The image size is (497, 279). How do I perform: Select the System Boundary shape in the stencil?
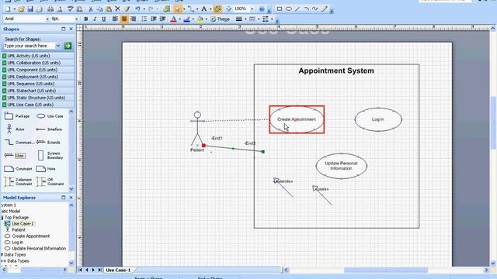click(x=50, y=155)
